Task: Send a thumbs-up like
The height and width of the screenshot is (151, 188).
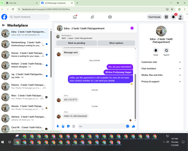Action: point(133,126)
